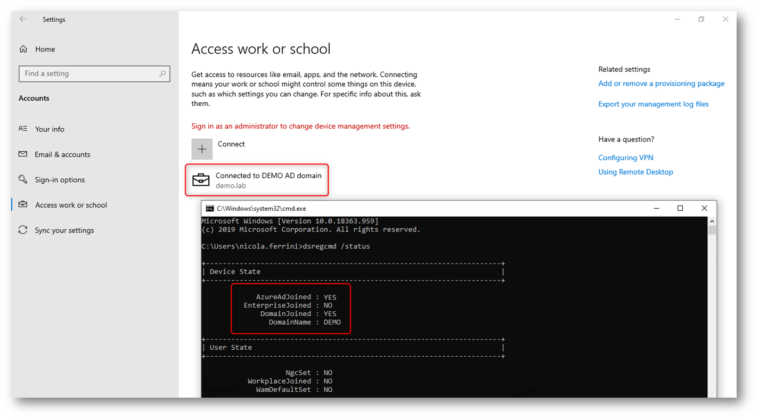This screenshot has height=420, width=759.
Task: Restore down the Settings window
Action: [701, 19]
